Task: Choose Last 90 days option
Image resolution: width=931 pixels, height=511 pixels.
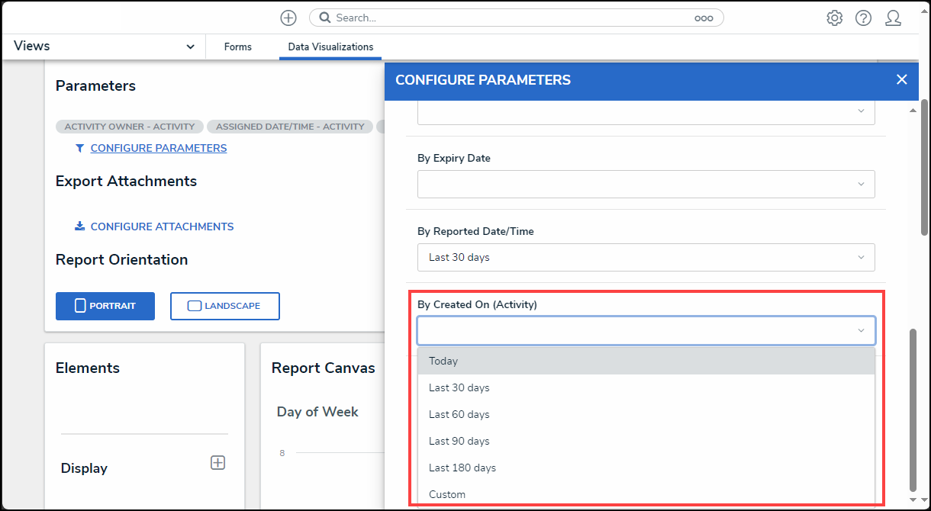Action: (646, 441)
